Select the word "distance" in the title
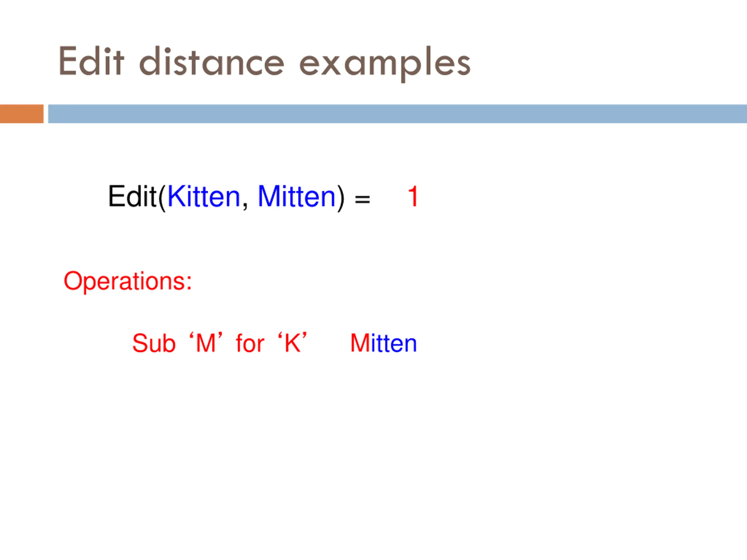This screenshot has width=747, height=560. pyautogui.click(x=212, y=62)
